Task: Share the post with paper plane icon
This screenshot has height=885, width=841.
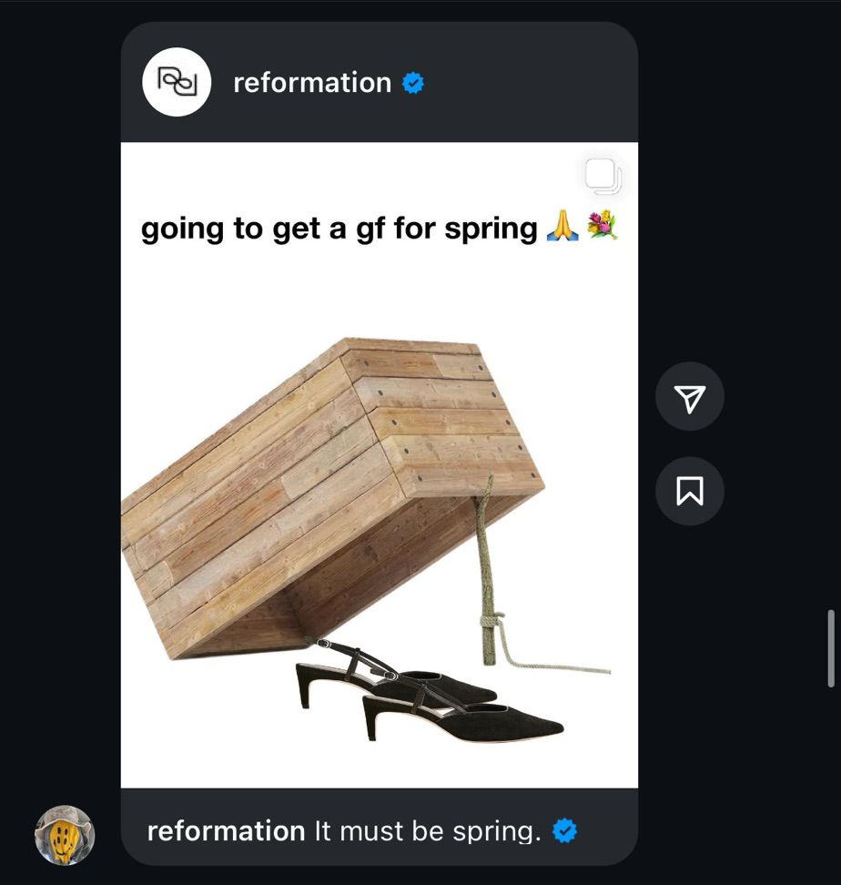Action: point(689,397)
